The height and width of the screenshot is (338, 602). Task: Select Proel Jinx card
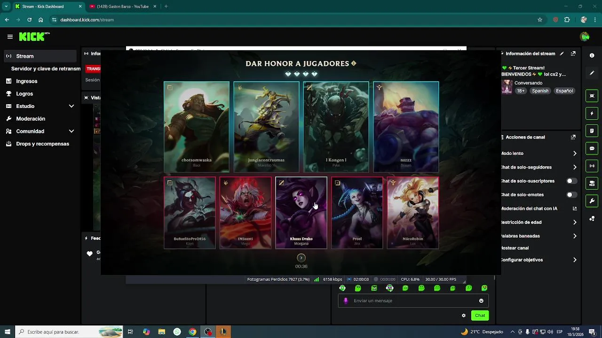[x=357, y=213]
